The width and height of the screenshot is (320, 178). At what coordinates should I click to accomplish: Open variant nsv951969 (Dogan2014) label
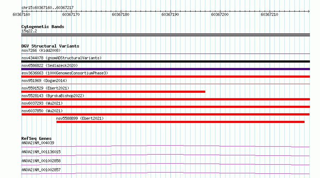click(x=44, y=81)
